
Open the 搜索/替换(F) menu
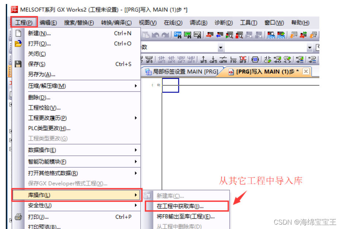click(x=79, y=22)
